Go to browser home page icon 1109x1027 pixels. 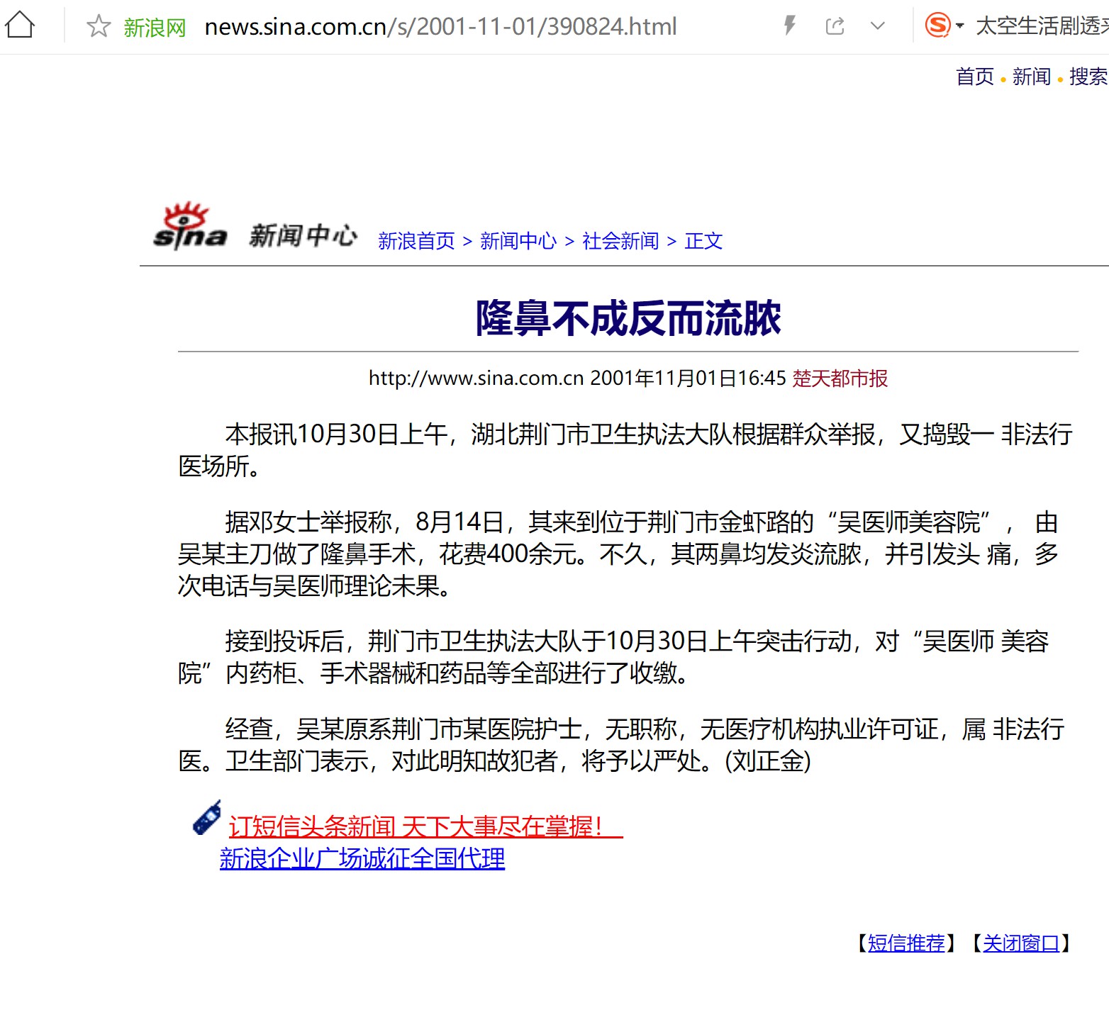19,26
